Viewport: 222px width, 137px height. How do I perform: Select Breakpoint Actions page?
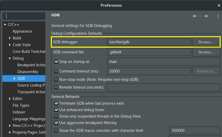tap(31, 65)
